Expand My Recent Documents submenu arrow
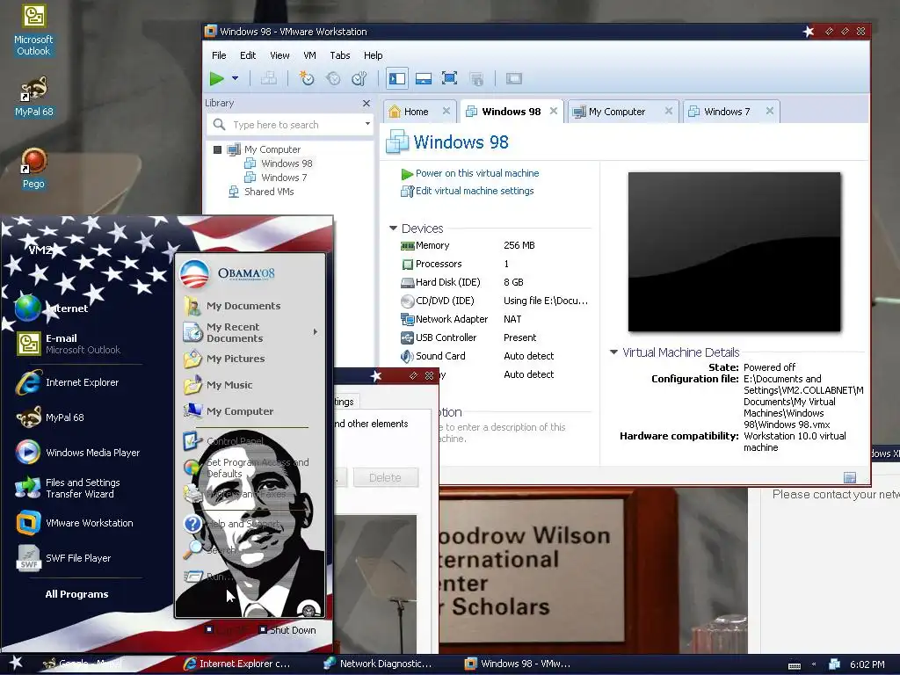 (x=316, y=331)
